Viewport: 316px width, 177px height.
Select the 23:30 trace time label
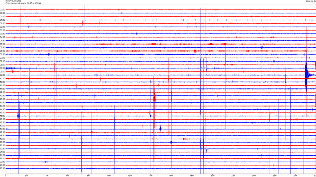pos(2,168)
